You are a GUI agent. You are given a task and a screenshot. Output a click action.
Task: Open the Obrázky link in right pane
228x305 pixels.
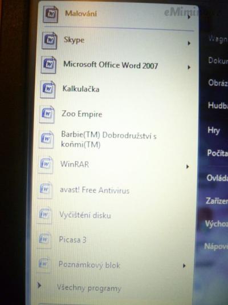pyautogui.click(x=218, y=83)
